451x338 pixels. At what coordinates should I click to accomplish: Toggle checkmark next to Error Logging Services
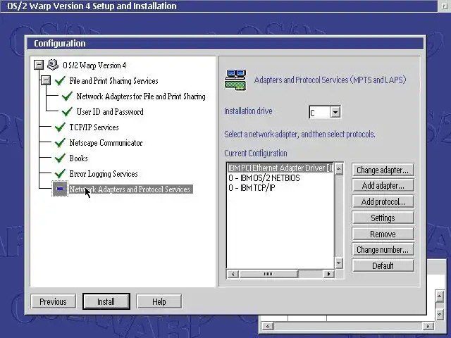pyautogui.click(x=60, y=174)
